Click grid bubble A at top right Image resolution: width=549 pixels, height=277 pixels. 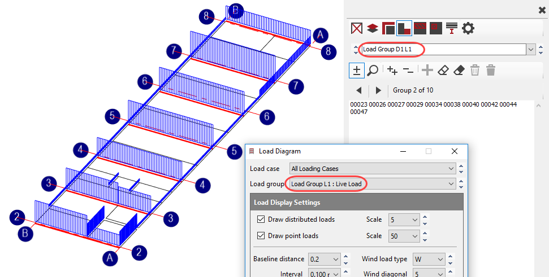321,35
